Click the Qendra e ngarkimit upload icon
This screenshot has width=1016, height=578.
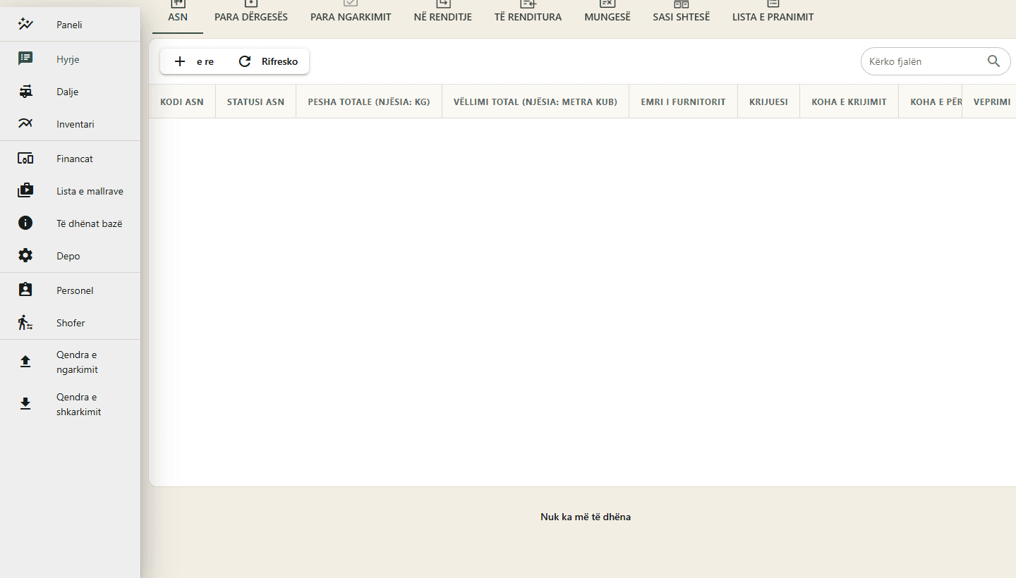(x=25, y=362)
